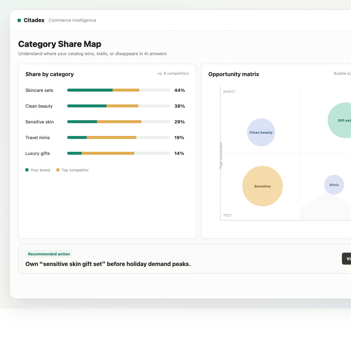The image size is (351, 351).
Task: Click the 14% Luxury gifts value
Action: click(x=179, y=153)
